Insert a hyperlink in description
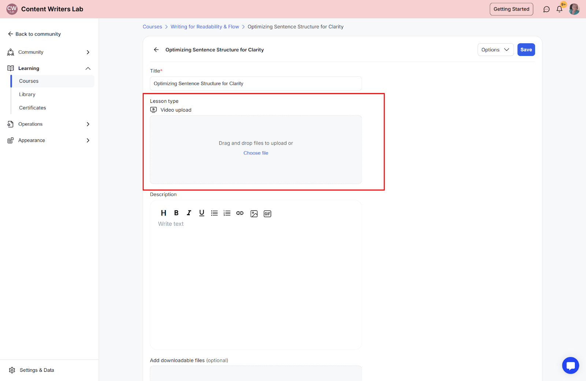The width and height of the screenshot is (586, 381). click(x=240, y=213)
